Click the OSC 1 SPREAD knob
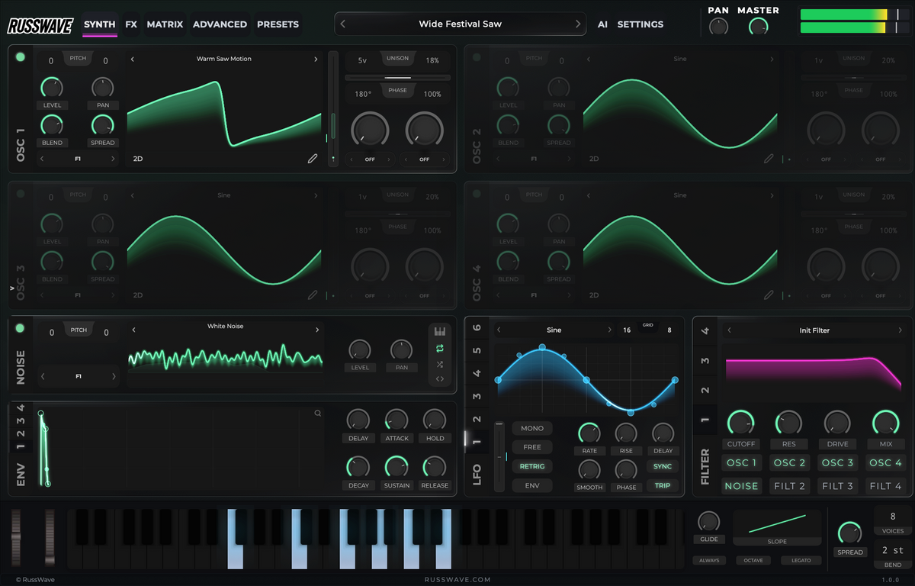The image size is (915, 586). (x=102, y=124)
